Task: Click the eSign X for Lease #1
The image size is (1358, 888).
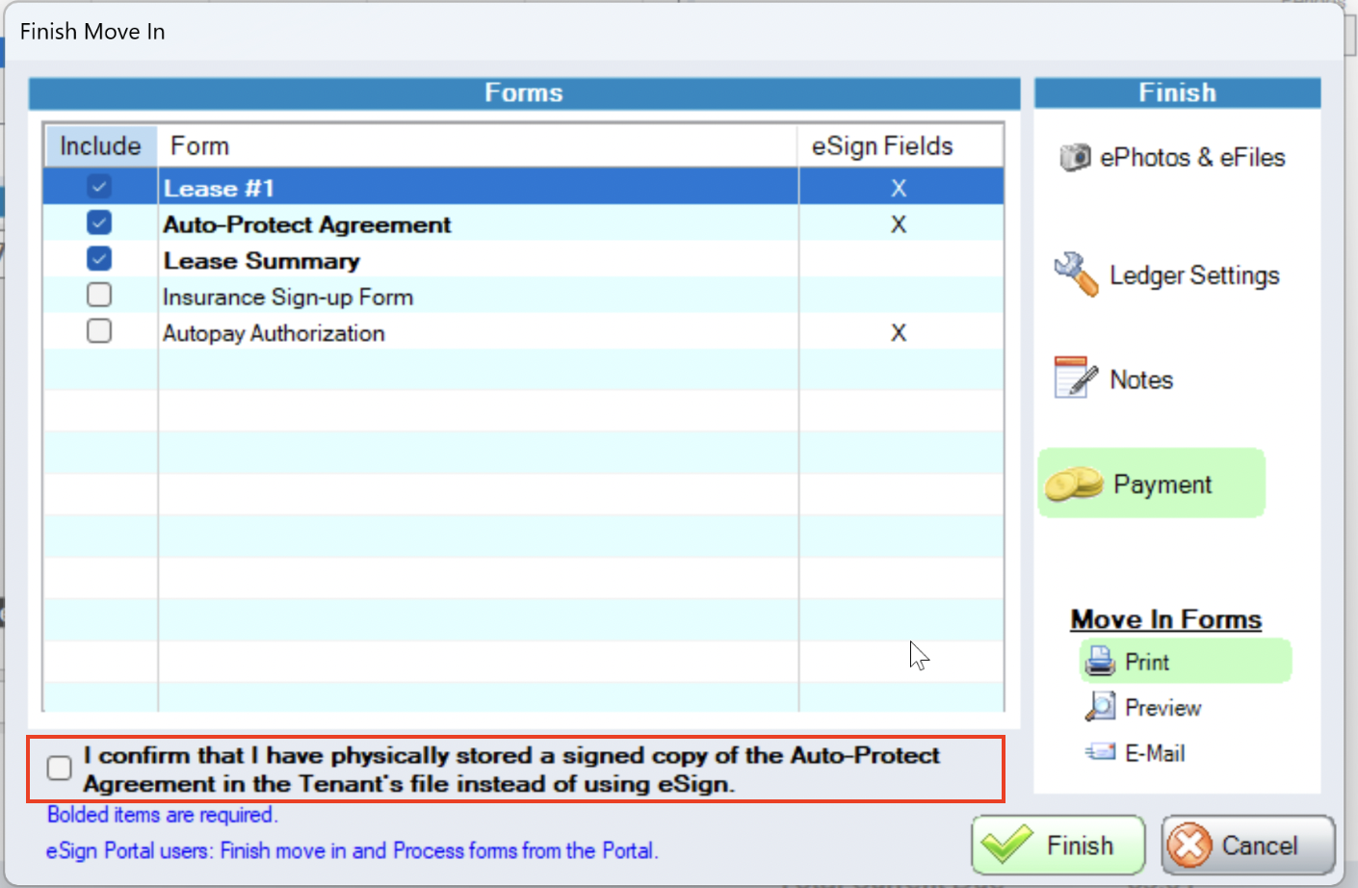Action: point(899,188)
